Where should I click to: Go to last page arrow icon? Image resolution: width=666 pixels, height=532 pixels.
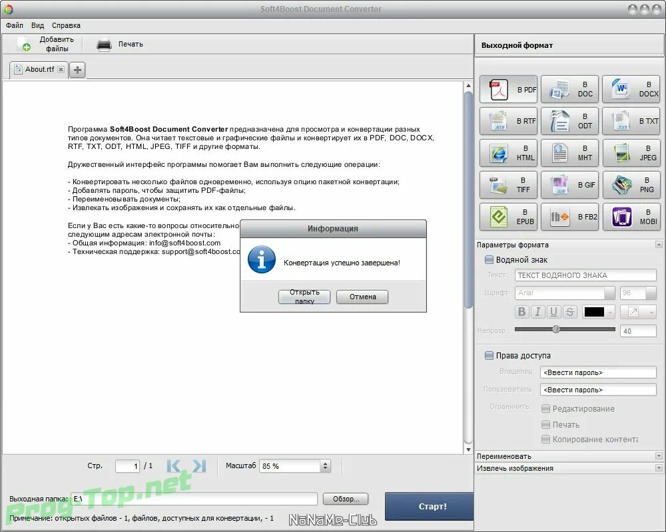click(x=199, y=465)
